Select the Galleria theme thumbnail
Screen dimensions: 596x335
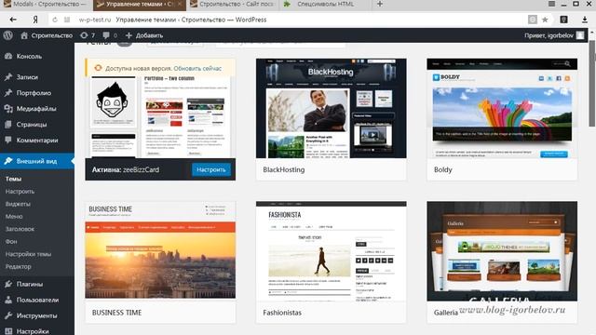[502, 250]
